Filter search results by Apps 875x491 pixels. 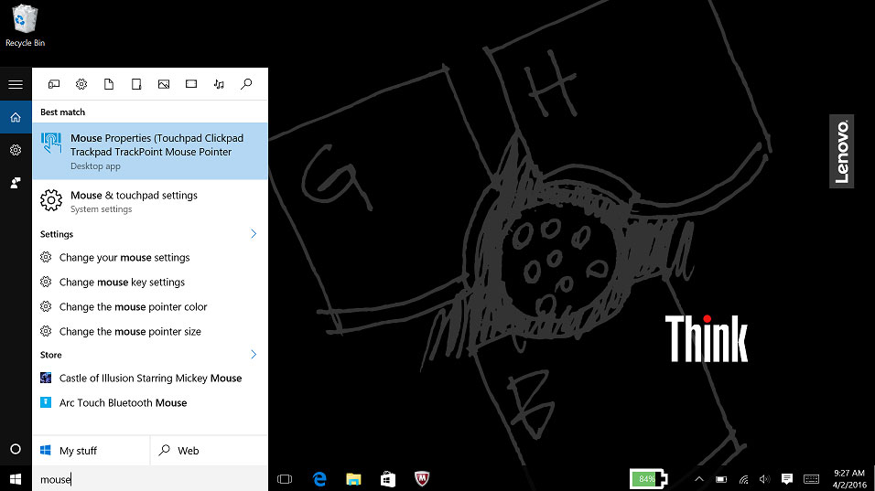54,84
